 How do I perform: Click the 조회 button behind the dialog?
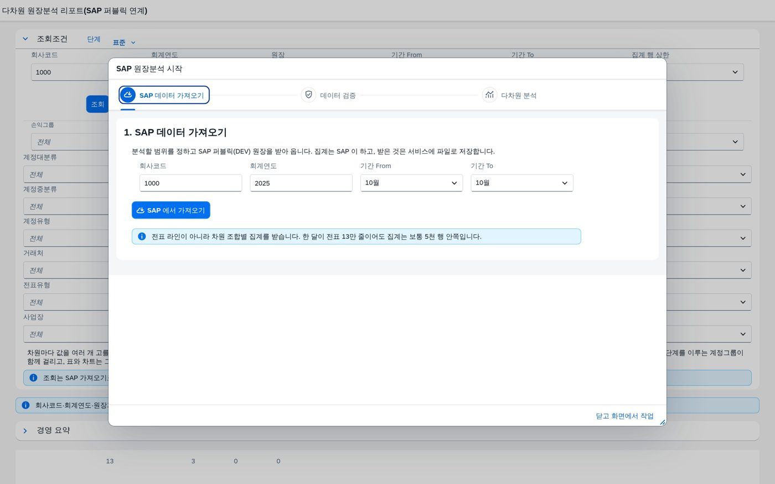coord(97,104)
